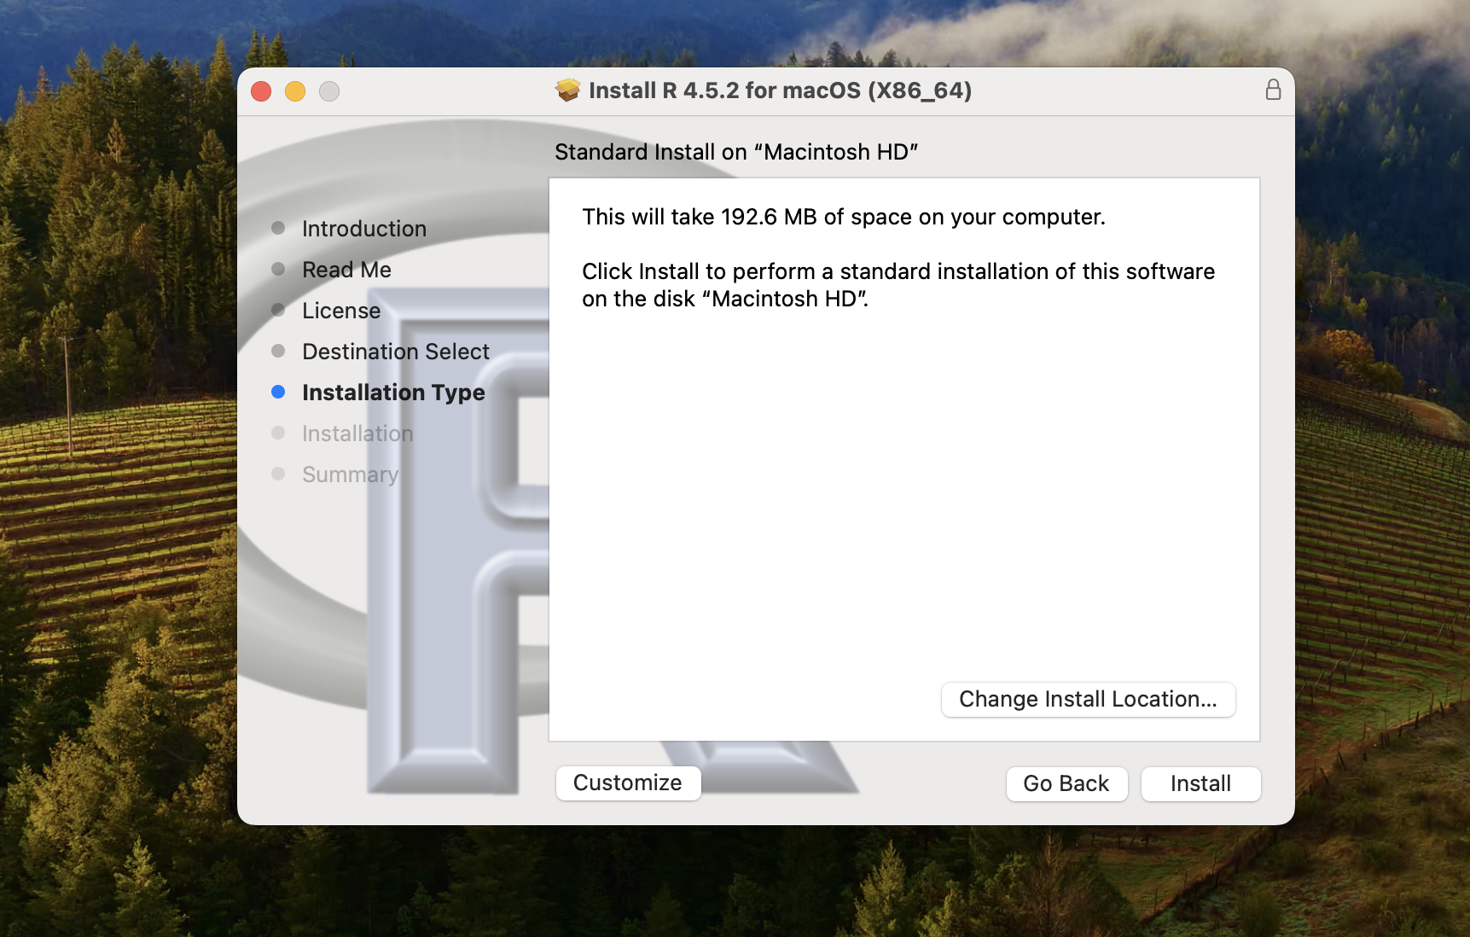
Task: Click the "Standard Install on Macintosh HD" heading
Action: 735,152
